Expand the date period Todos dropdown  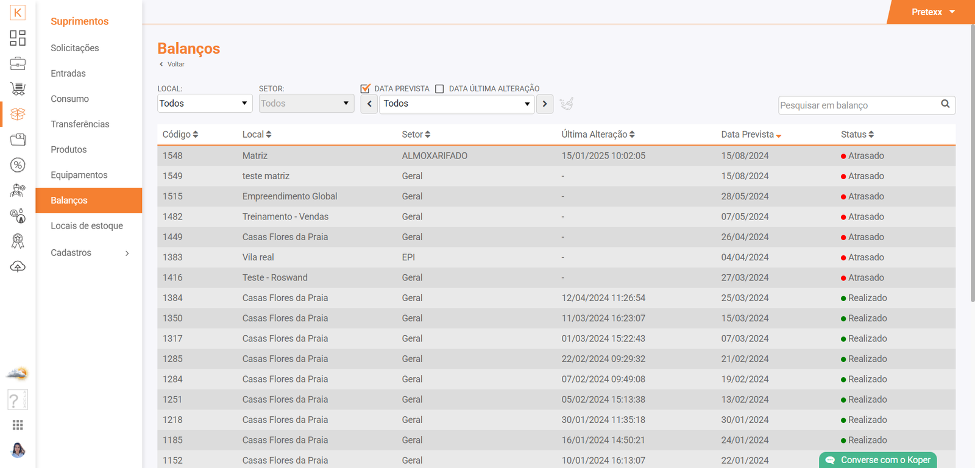coord(456,104)
